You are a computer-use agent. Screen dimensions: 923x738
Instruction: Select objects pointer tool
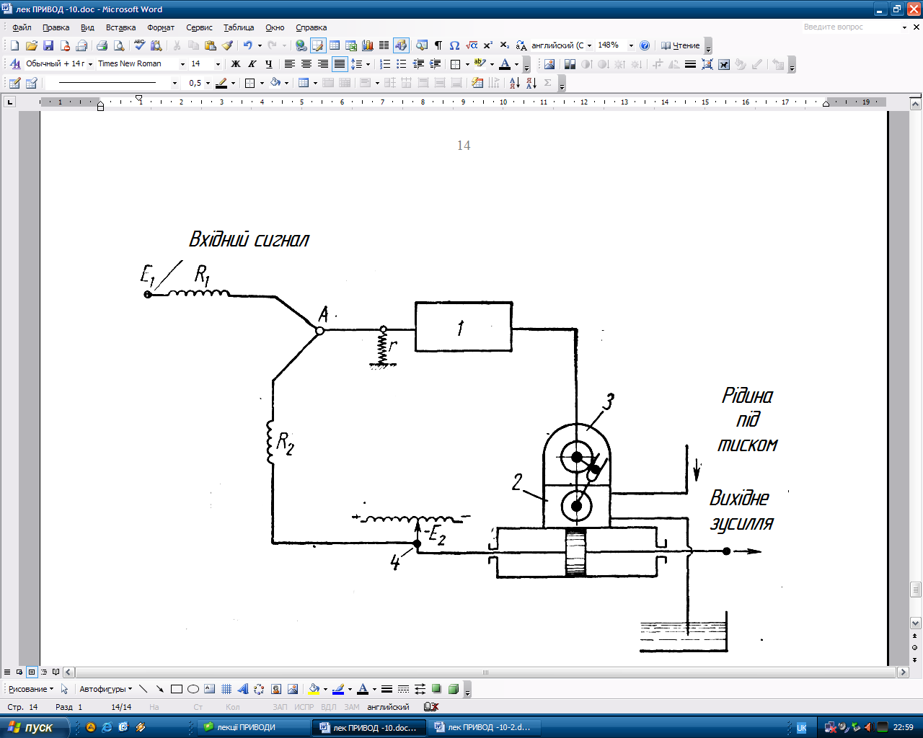pos(64,689)
